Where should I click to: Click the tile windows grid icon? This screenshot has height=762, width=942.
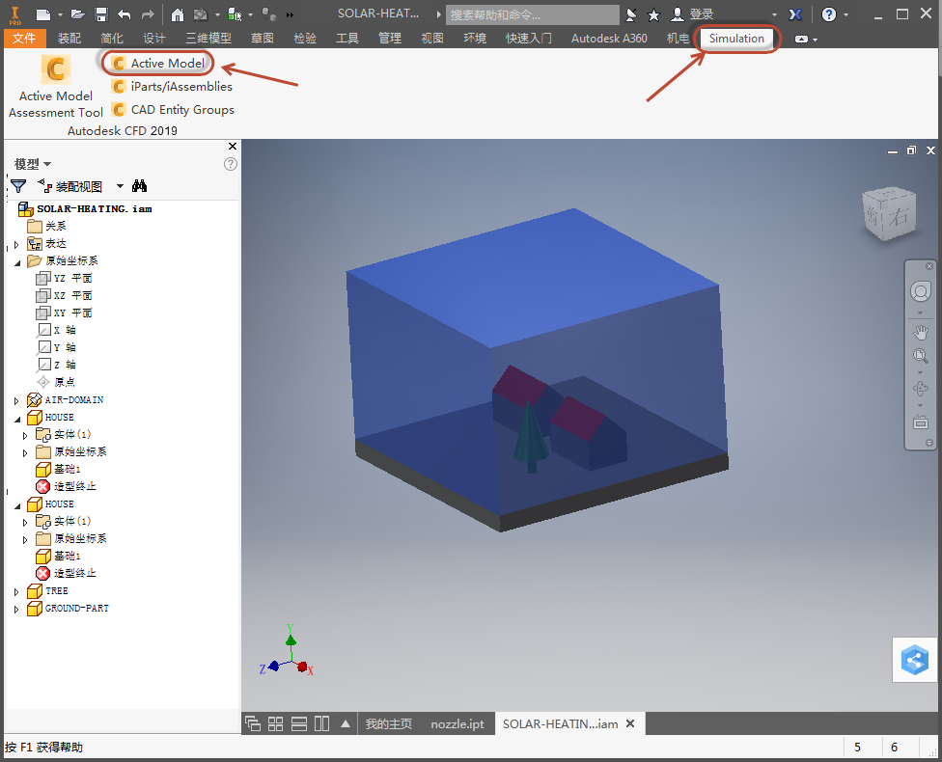point(275,724)
